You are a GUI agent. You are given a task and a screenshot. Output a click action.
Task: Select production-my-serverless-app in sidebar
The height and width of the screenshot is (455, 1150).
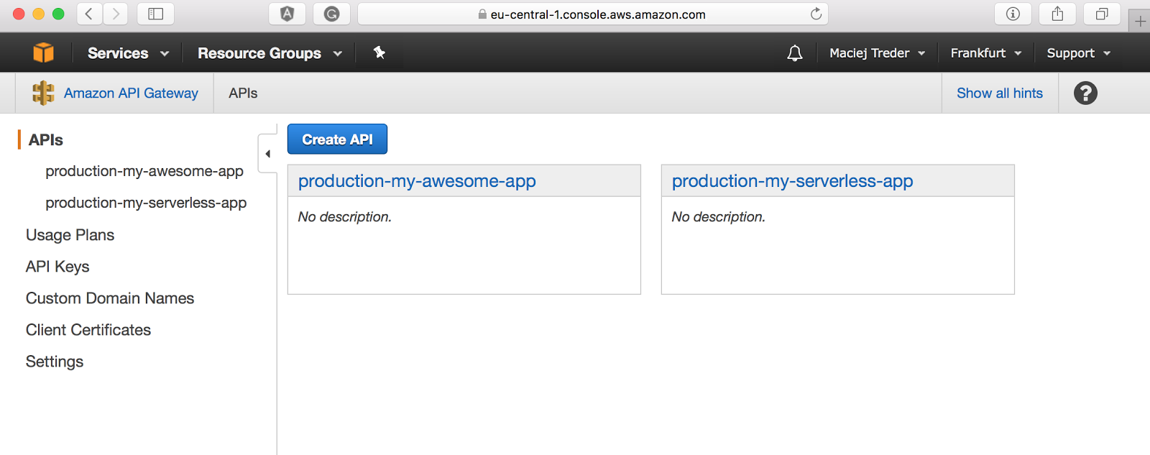pos(146,203)
